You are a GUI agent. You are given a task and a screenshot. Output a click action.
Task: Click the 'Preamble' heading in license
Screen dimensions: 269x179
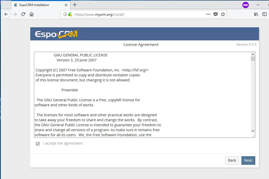(70, 90)
